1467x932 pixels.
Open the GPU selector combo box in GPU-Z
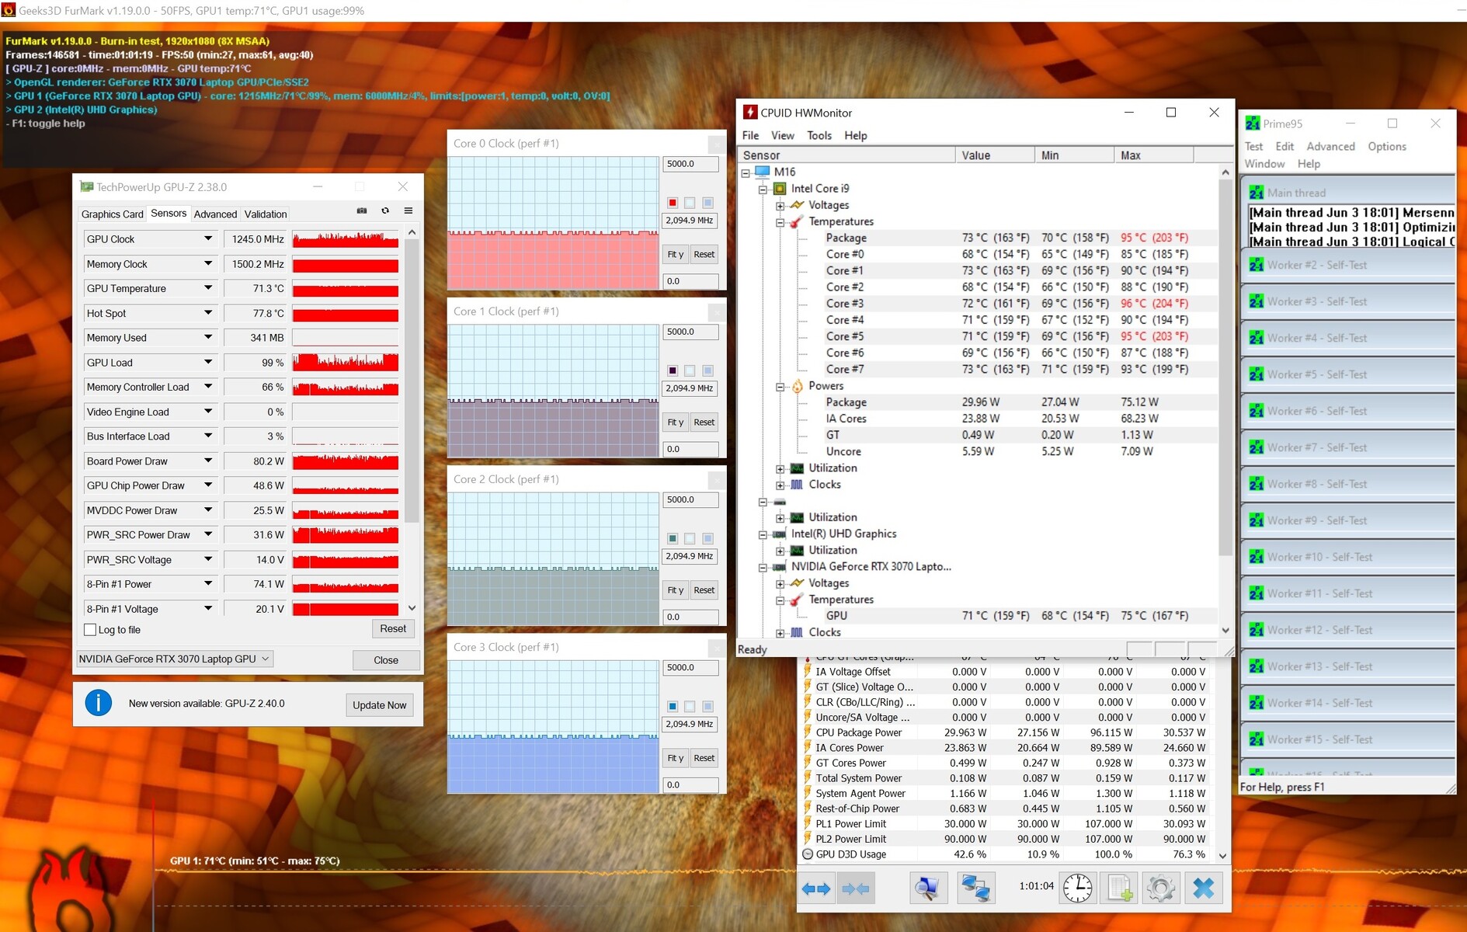click(x=174, y=659)
